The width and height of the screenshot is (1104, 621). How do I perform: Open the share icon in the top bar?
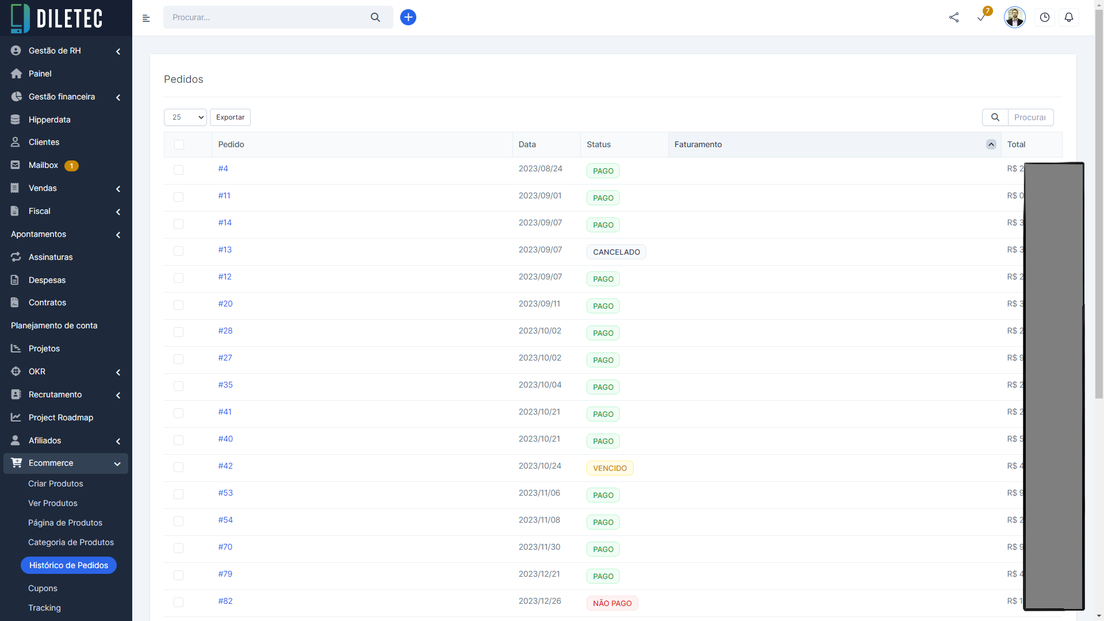[954, 17]
